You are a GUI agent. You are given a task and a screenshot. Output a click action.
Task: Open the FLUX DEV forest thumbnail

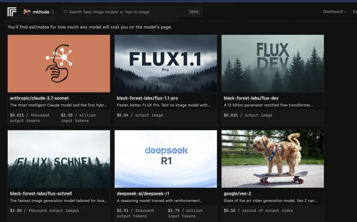(272, 63)
